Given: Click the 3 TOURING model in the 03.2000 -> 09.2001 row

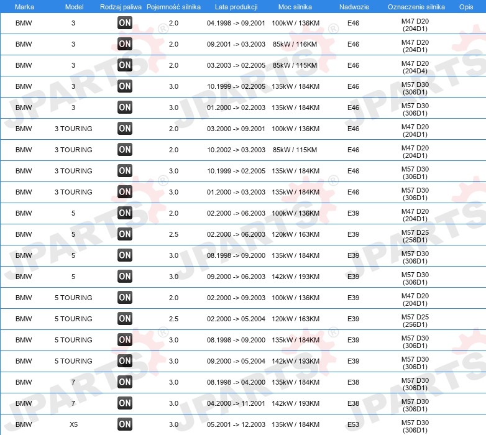Looking at the screenshot, I should pyautogui.click(x=73, y=129).
